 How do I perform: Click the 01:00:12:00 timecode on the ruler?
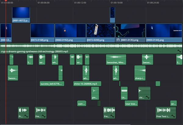(80, 3)
